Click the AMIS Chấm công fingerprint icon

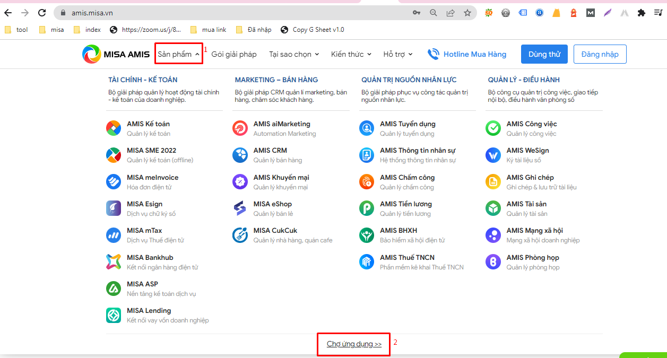click(367, 182)
